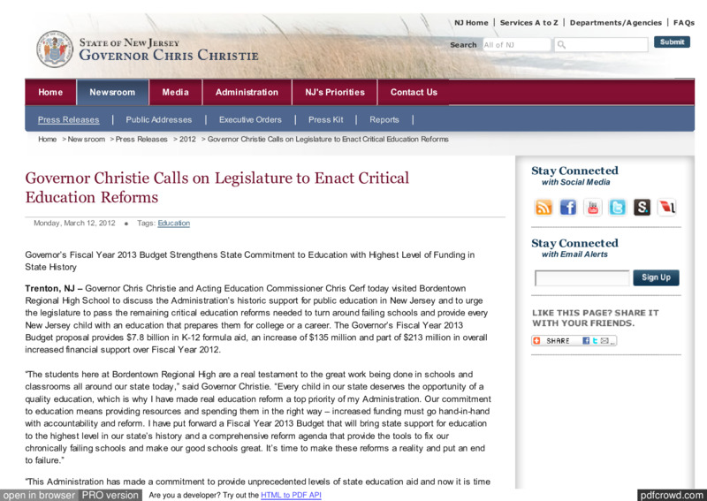Click the 'Governor Chris Christie' header title
The width and height of the screenshot is (707, 501).
click(169, 55)
